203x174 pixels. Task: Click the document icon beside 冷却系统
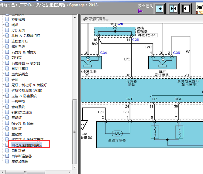[x=7, y=30]
